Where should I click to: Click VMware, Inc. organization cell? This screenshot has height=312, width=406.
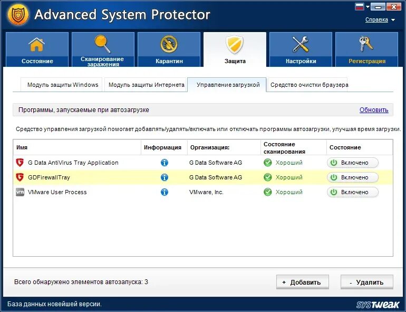(206, 192)
